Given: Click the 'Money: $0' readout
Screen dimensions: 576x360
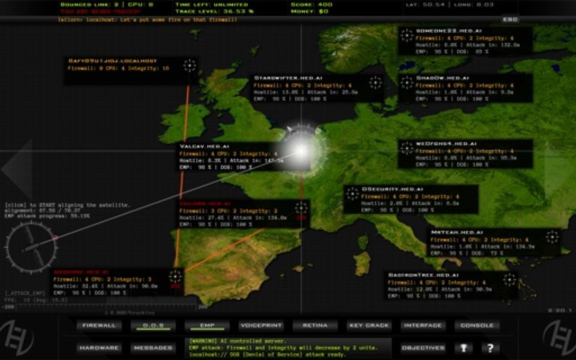Looking at the screenshot, I should coord(309,11).
